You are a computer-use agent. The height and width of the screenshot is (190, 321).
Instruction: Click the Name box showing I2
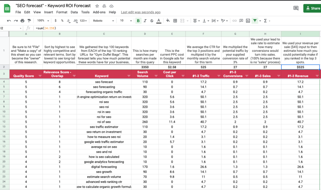[11, 28]
